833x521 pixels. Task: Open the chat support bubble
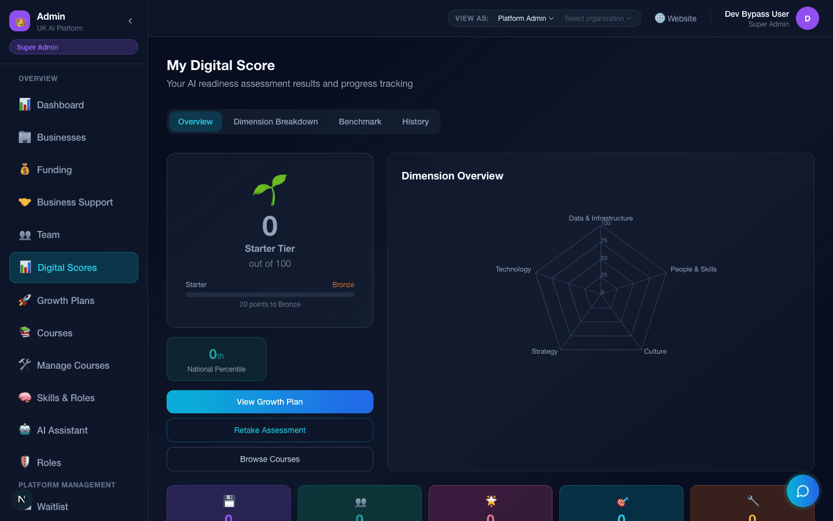pyautogui.click(x=802, y=491)
